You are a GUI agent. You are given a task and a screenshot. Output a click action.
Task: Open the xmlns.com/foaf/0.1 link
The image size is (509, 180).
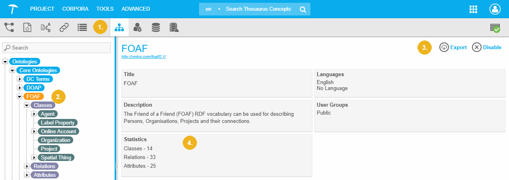point(144,57)
